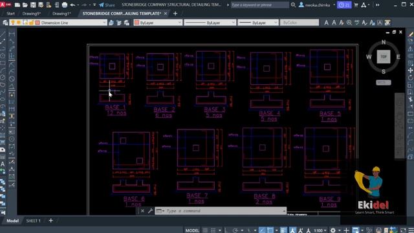414x233 pixels.
Task: Click the keyword search input field
Action: [260, 5]
